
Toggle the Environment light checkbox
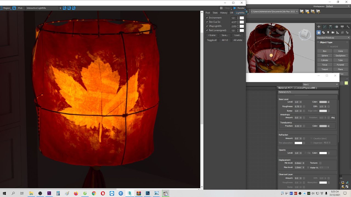[207, 18]
